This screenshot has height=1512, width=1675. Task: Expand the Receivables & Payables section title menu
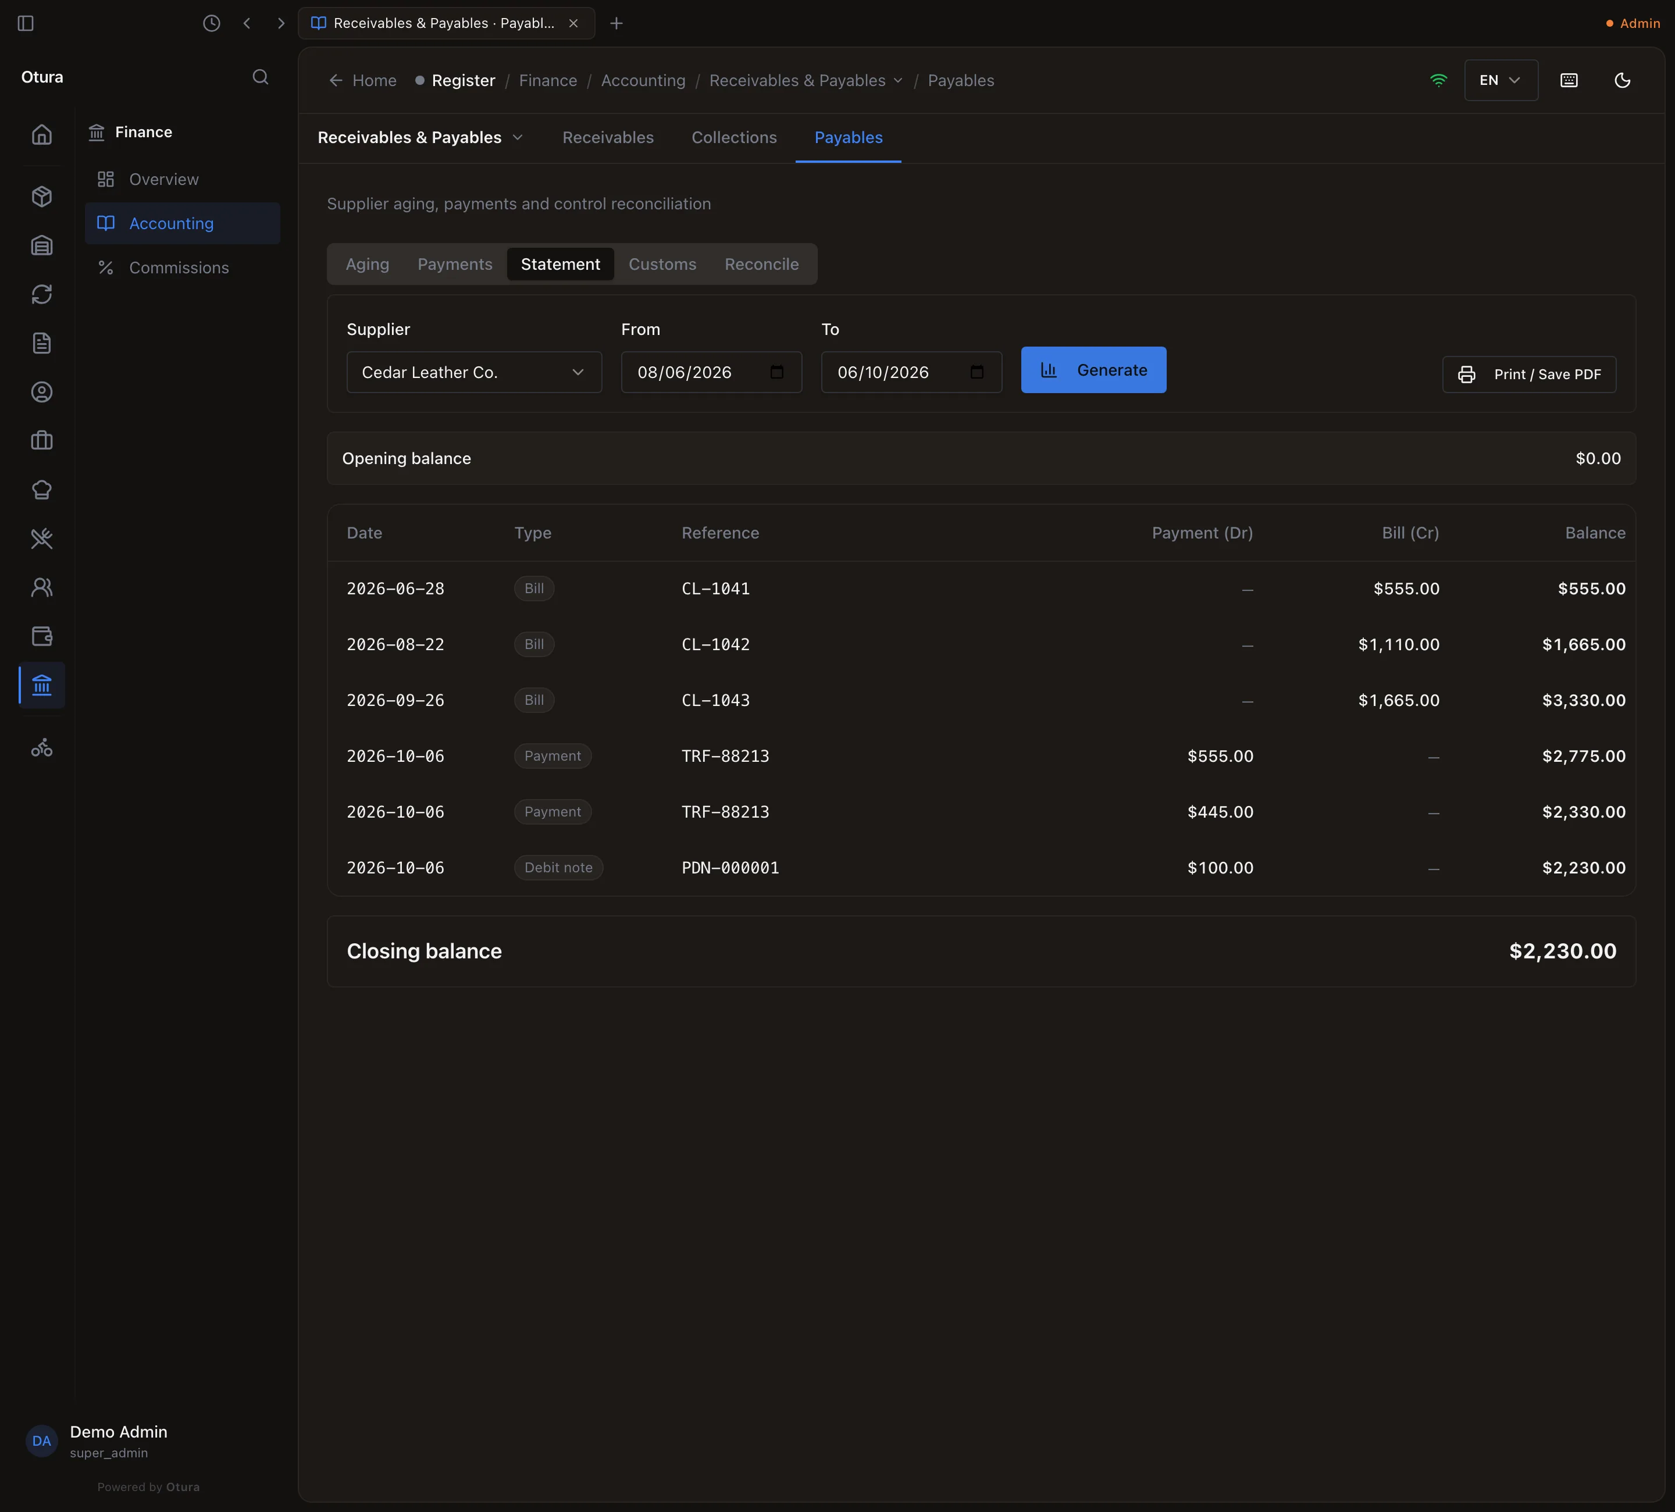pos(420,138)
